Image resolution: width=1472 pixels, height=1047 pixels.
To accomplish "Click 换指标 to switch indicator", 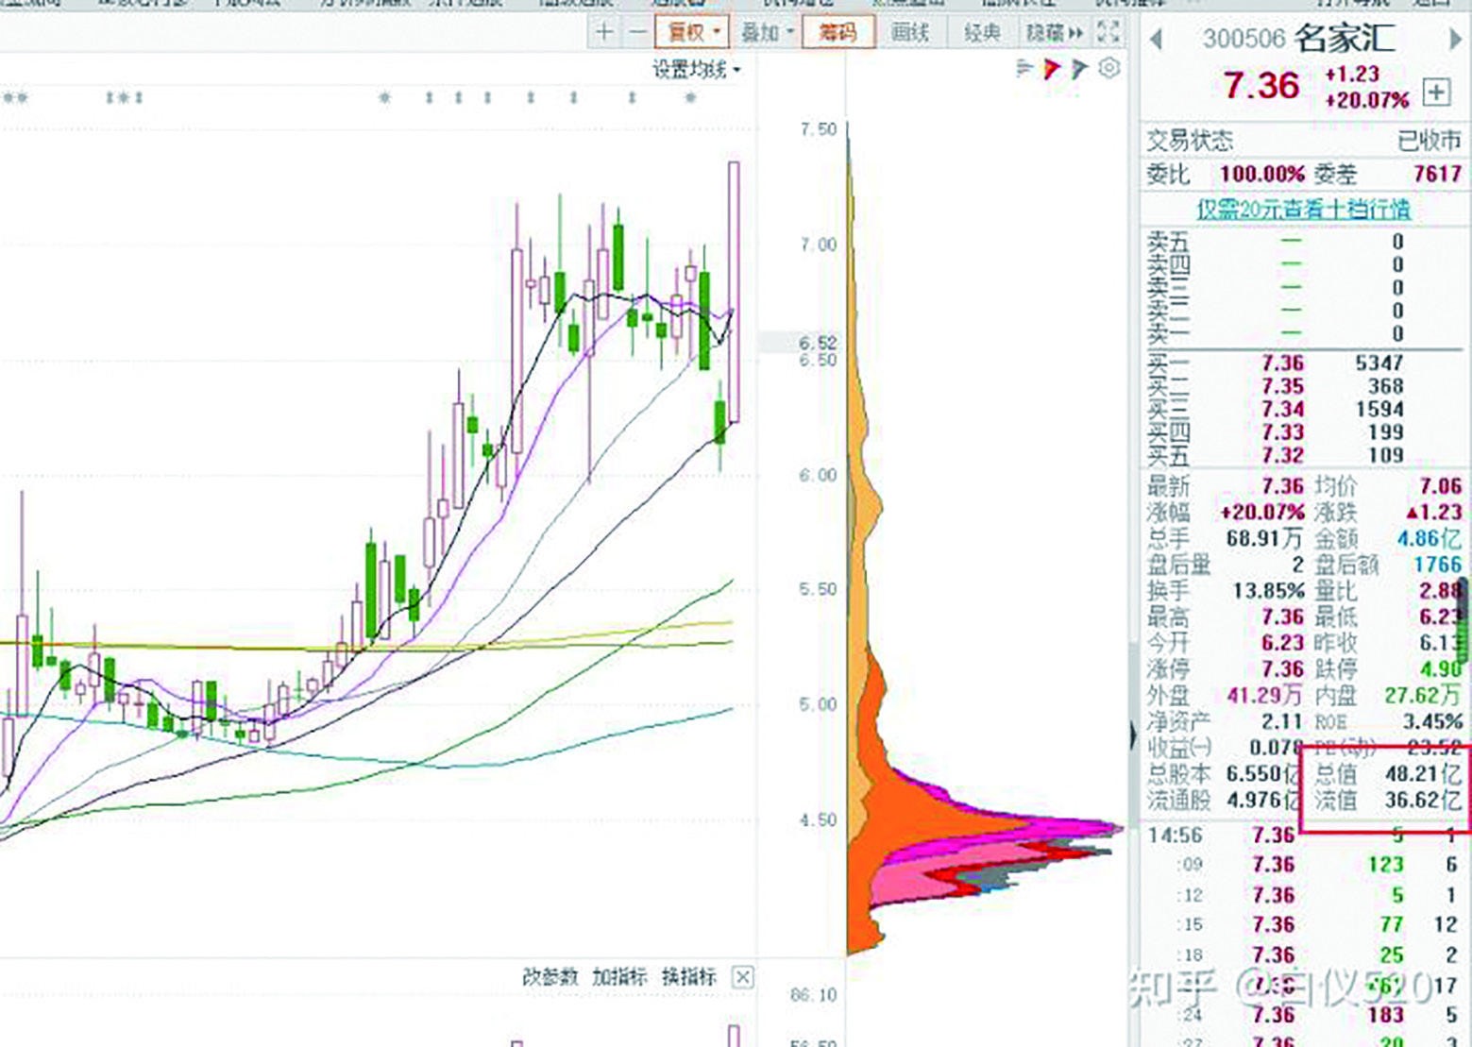I will coord(688,977).
